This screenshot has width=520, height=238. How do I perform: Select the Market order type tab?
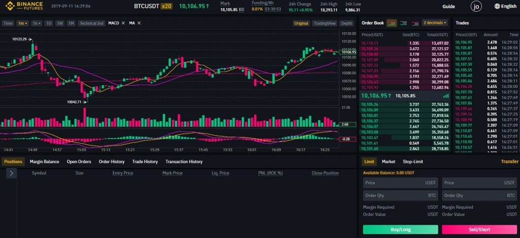pyautogui.click(x=388, y=162)
